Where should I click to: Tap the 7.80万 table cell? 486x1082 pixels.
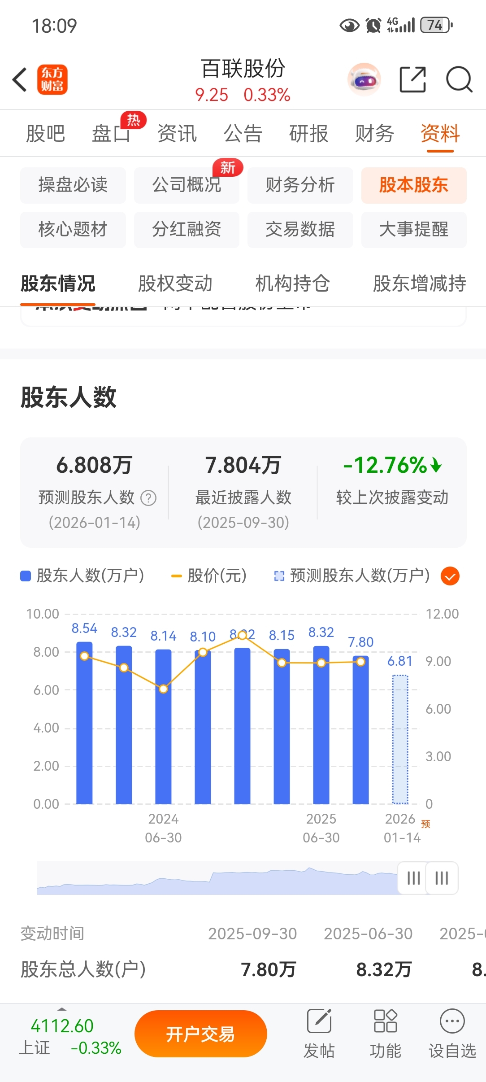pyautogui.click(x=268, y=969)
